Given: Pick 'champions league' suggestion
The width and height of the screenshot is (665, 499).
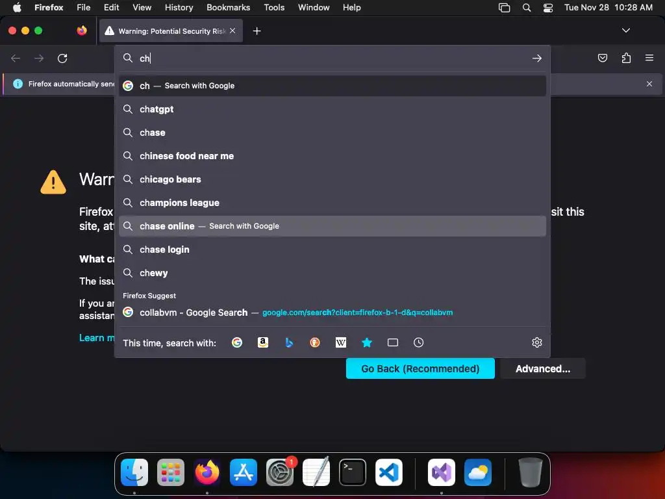Looking at the screenshot, I should point(332,203).
